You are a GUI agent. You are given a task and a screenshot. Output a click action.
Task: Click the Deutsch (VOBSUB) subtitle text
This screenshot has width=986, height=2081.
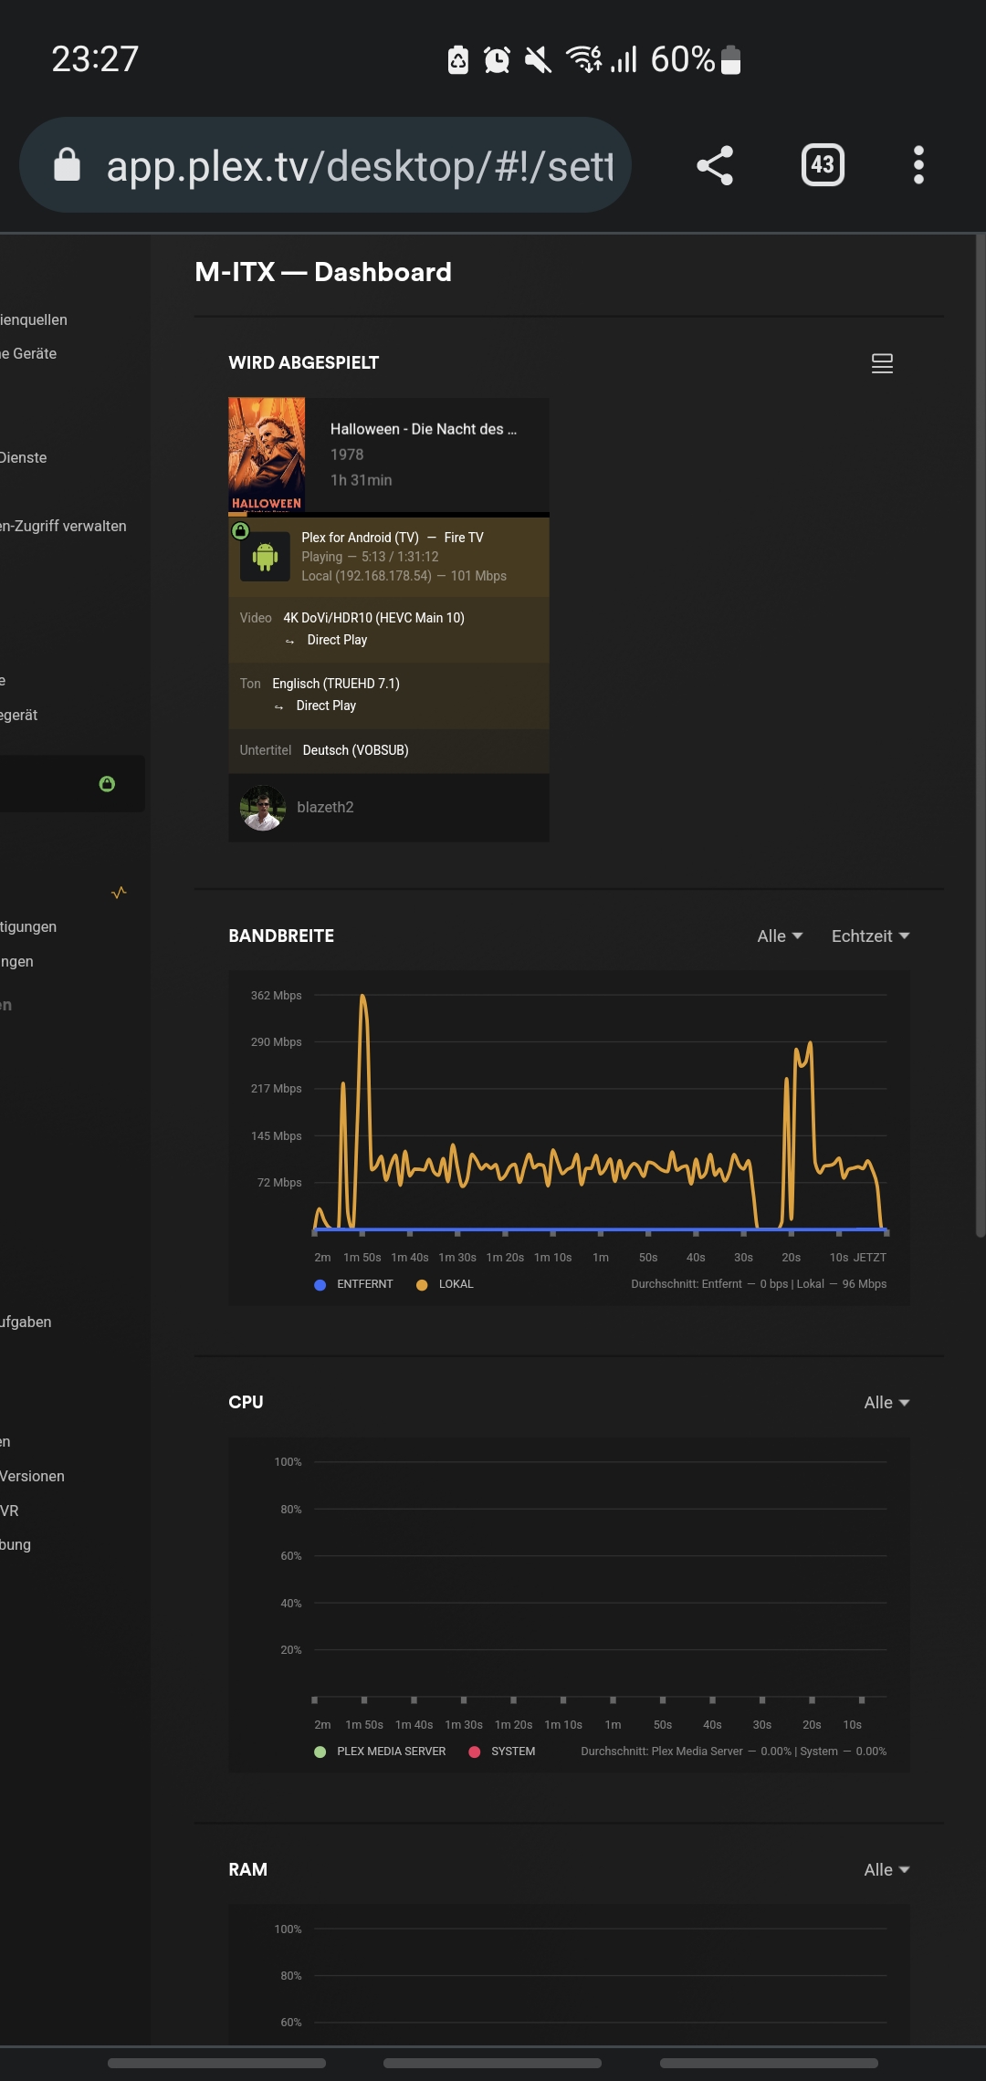(x=355, y=750)
